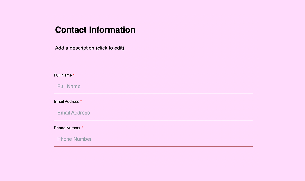Click the underline beneath the Phone Number field

[x=153, y=146]
